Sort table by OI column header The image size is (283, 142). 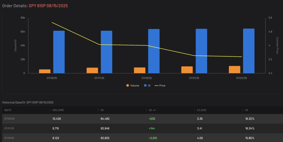coord(102,110)
